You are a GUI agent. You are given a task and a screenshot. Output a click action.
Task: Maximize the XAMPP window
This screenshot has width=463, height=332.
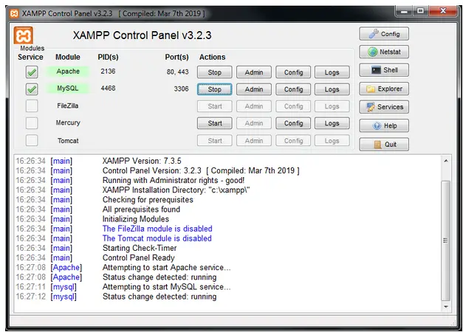(x=420, y=11)
